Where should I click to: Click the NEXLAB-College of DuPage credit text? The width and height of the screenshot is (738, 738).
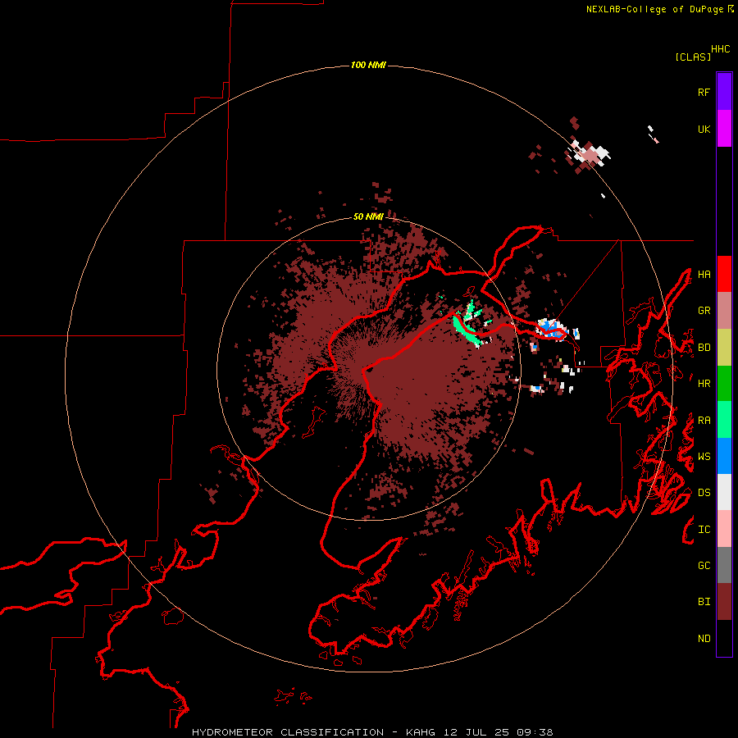(654, 9)
